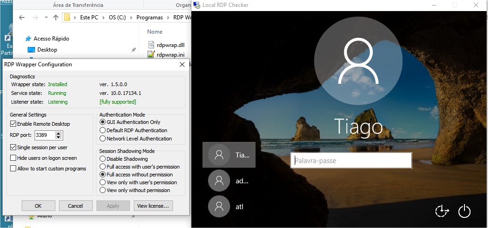
Task: Open View license button
Action: 153,205
